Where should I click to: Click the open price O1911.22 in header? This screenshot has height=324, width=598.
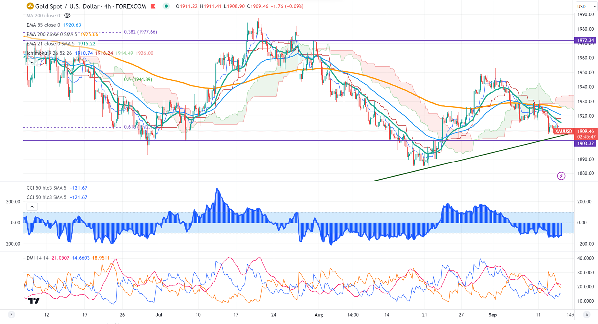pyautogui.click(x=187, y=6)
